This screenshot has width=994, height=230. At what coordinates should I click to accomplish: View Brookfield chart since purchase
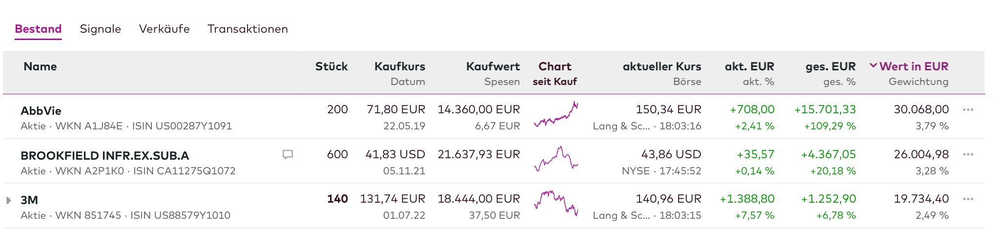coord(556,159)
